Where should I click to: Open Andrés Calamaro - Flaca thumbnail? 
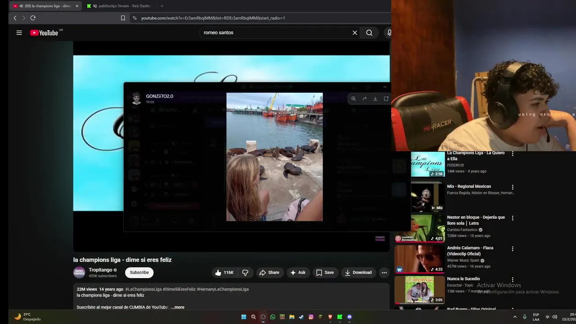point(419,259)
